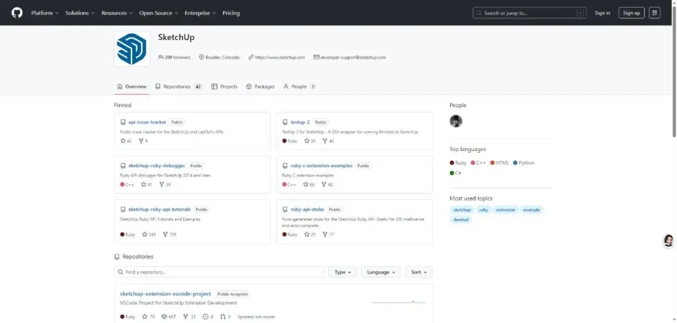Select the ruby topic tag
The height and width of the screenshot is (323, 677).
(x=483, y=210)
